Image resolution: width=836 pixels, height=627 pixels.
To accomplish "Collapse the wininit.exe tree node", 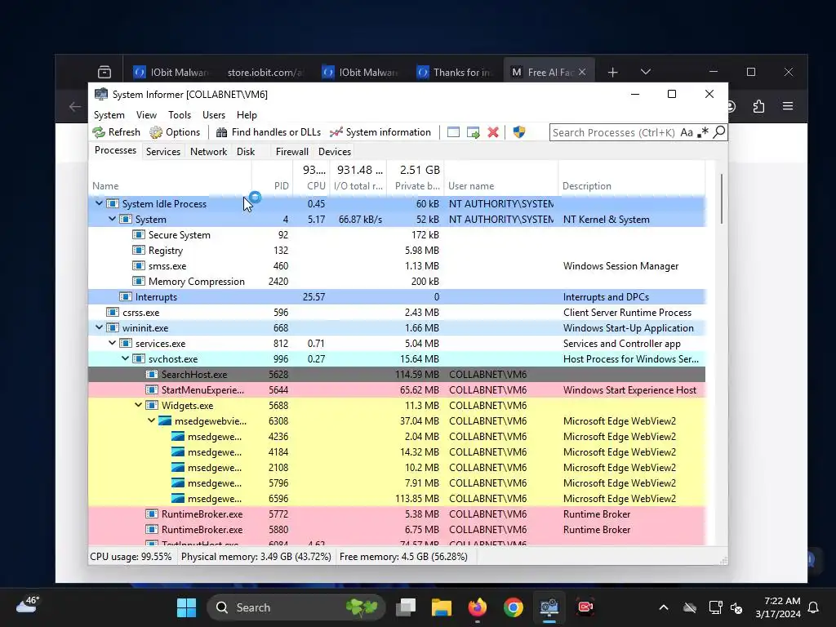I will point(99,327).
